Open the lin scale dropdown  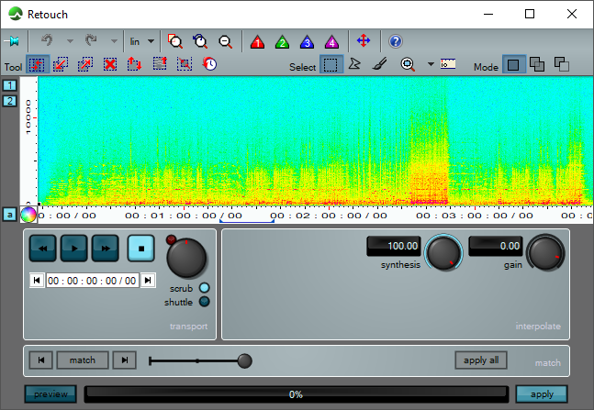pos(141,41)
